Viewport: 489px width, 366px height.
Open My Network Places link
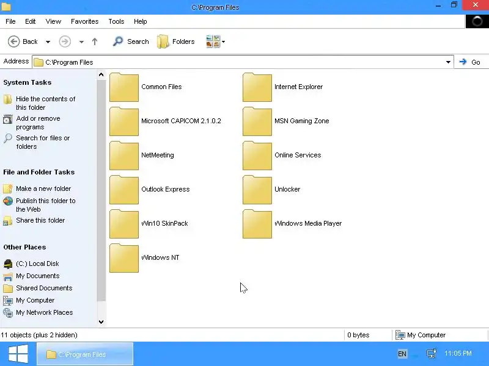tap(44, 312)
